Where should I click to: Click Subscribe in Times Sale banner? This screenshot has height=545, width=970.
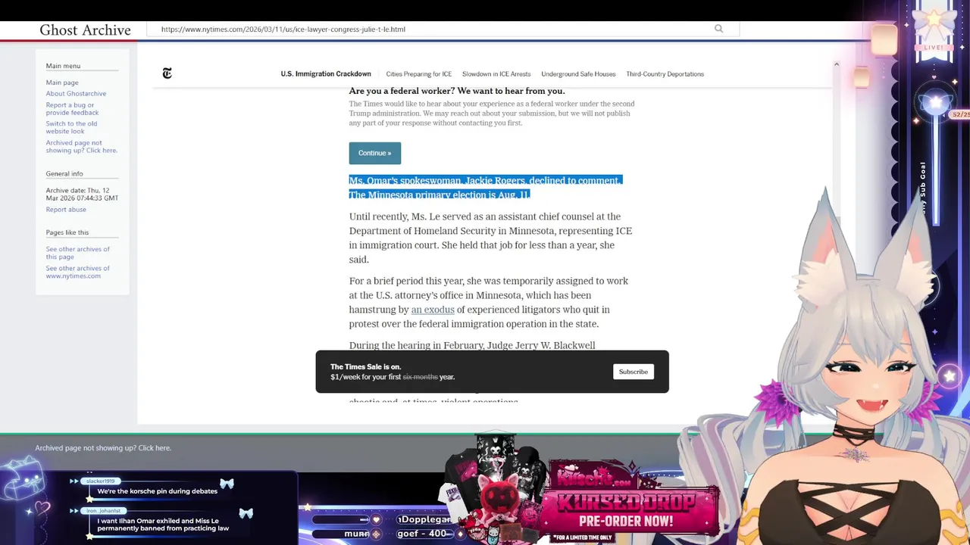click(633, 372)
